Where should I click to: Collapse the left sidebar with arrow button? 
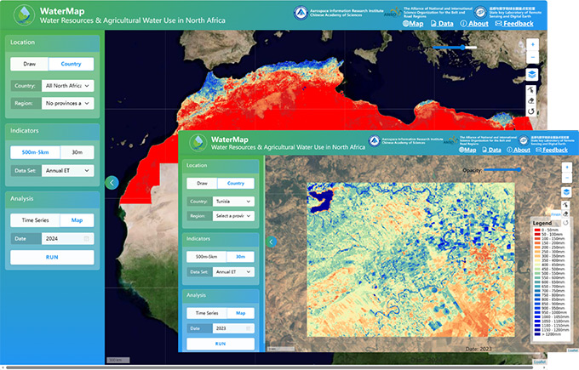point(111,182)
